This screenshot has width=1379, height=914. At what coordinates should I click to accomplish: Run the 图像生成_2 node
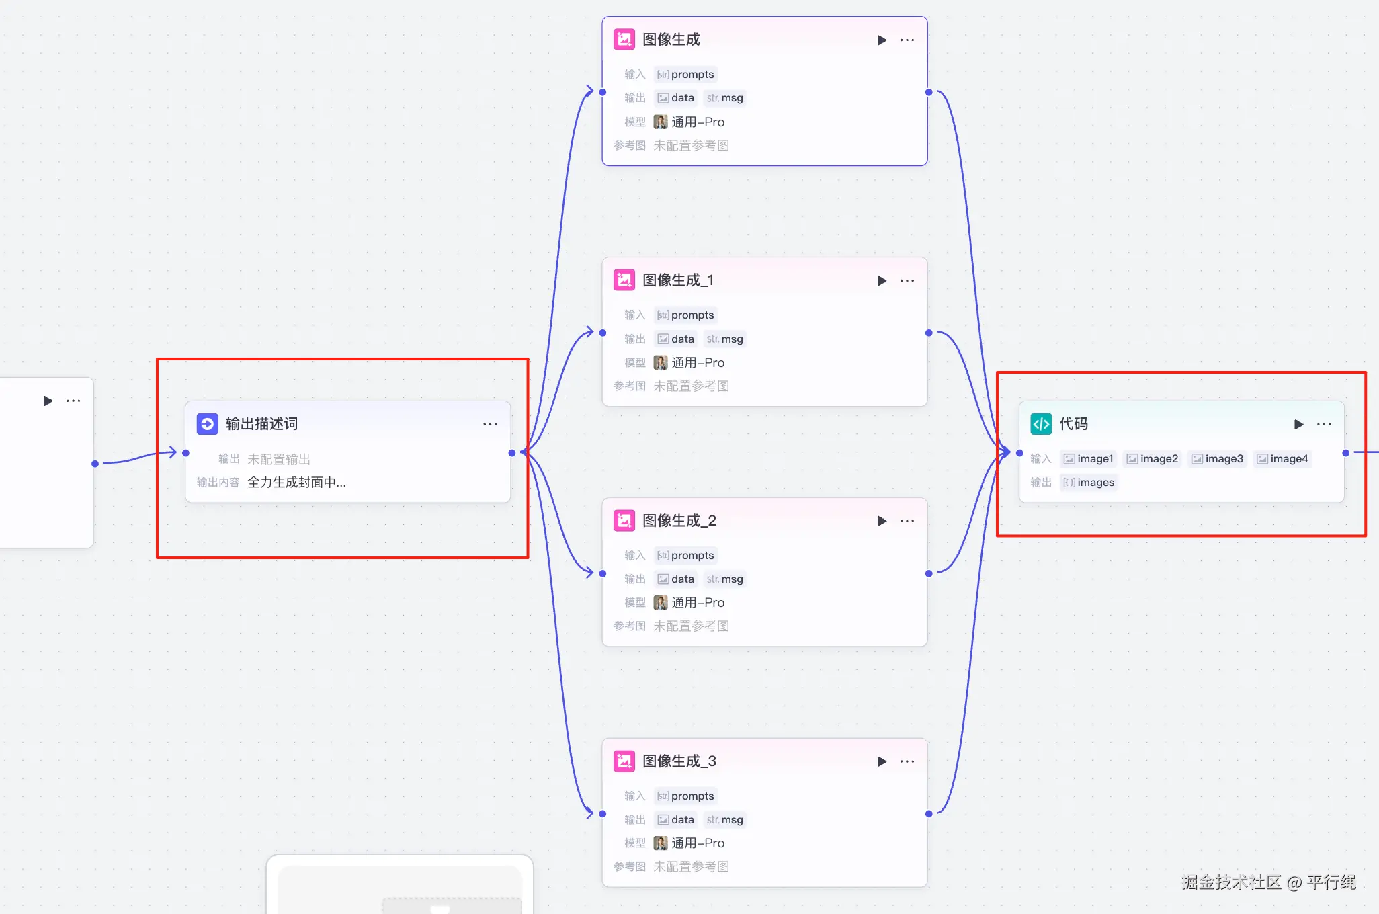coord(882,521)
